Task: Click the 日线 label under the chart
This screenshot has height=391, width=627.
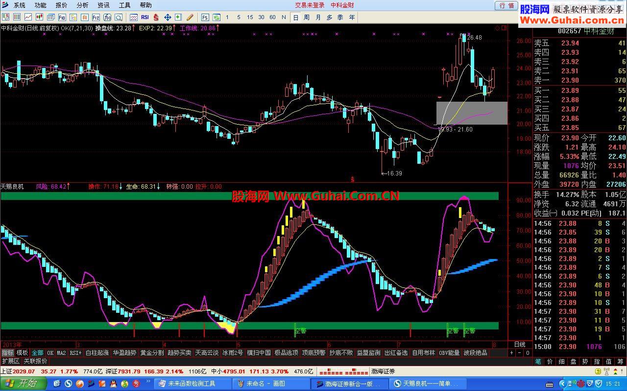Action: click(520, 345)
